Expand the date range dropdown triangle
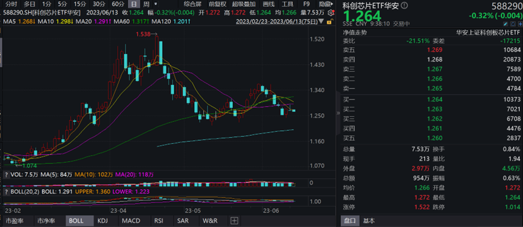 click(x=322, y=22)
